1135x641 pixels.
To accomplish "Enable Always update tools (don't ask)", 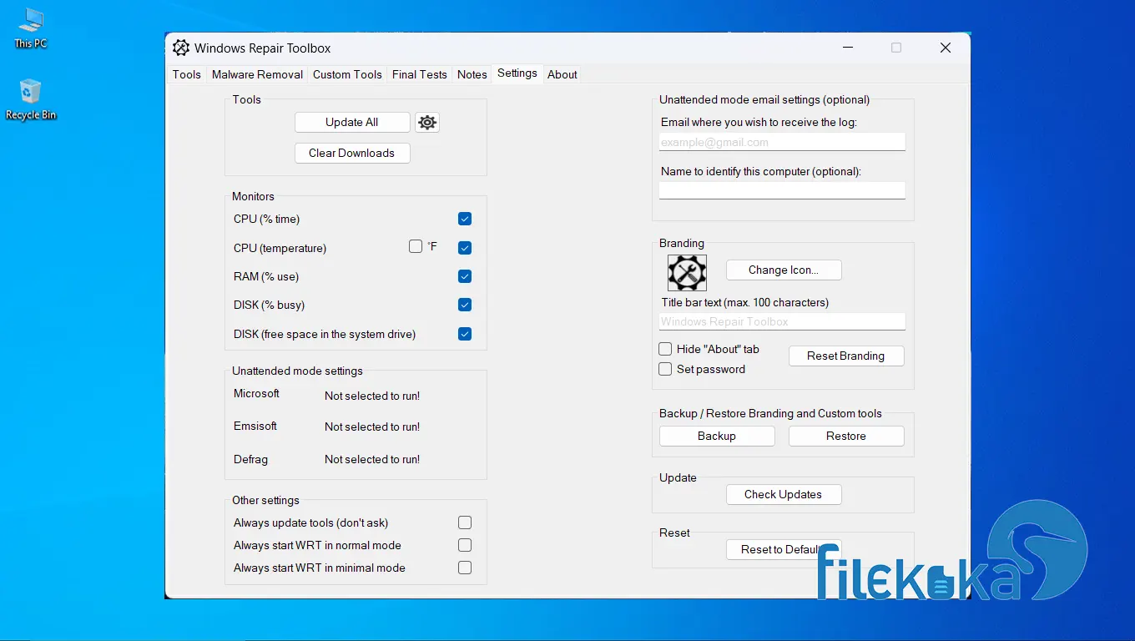I will pos(465,522).
